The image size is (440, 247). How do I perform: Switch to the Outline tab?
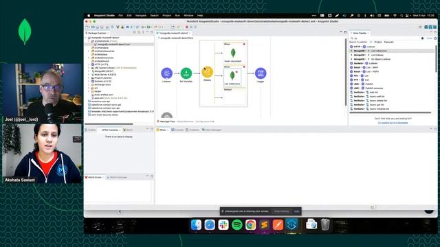[x=91, y=130]
